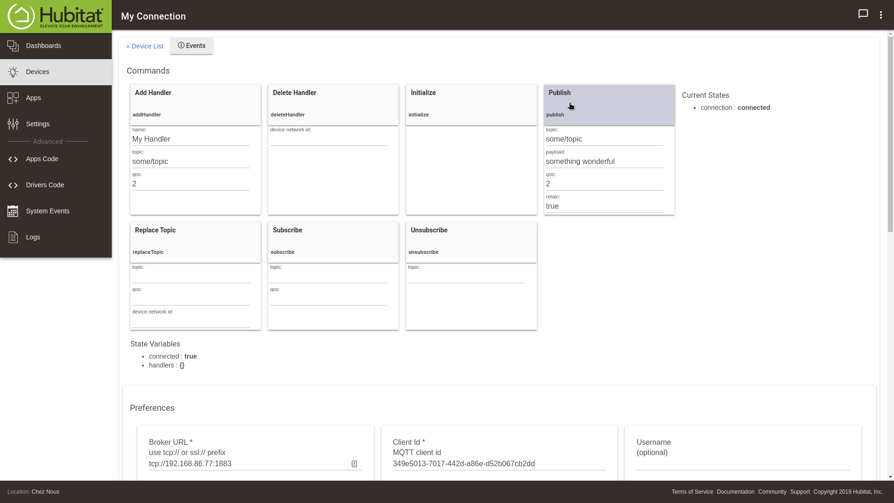Run the Publish command
Image resolution: width=894 pixels, height=503 pixels.
[x=609, y=105]
